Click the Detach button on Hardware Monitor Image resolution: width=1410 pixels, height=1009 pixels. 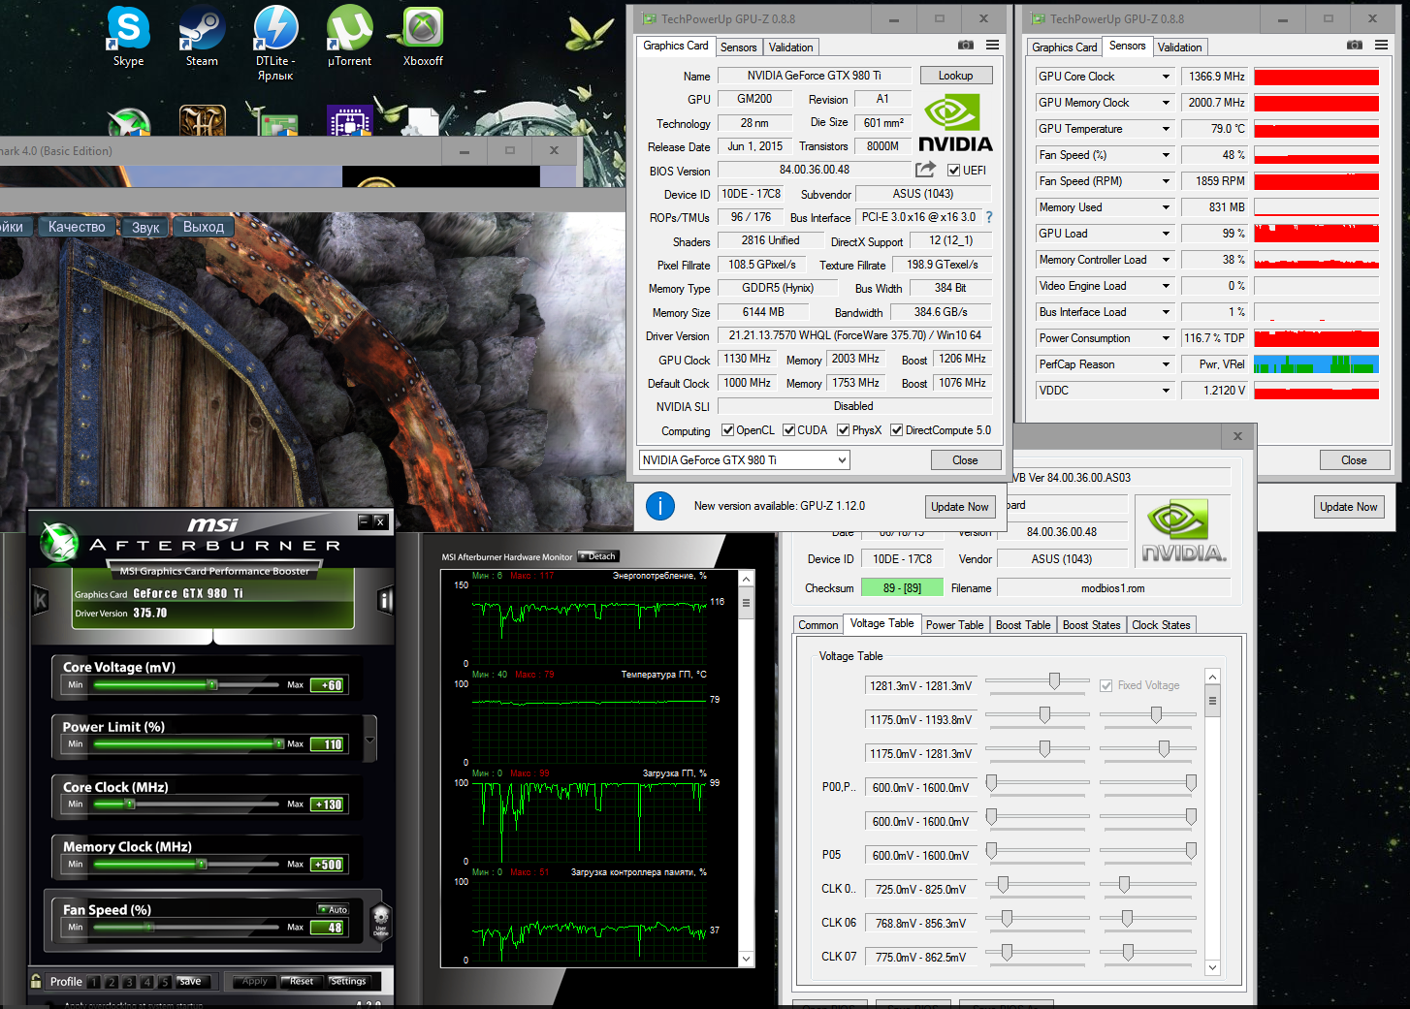[598, 556]
